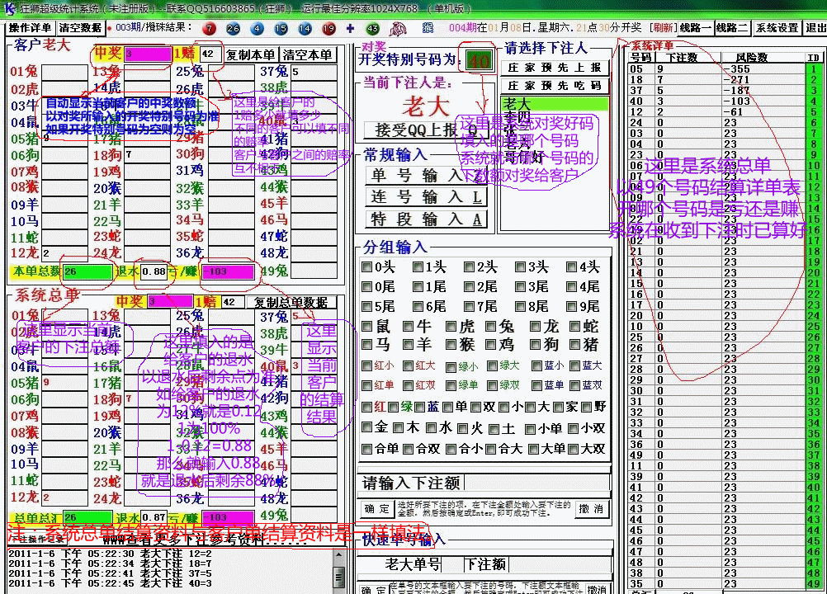Click the lion logo icon in toolbar
Viewport: 827px width, 594px height.
[399, 28]
